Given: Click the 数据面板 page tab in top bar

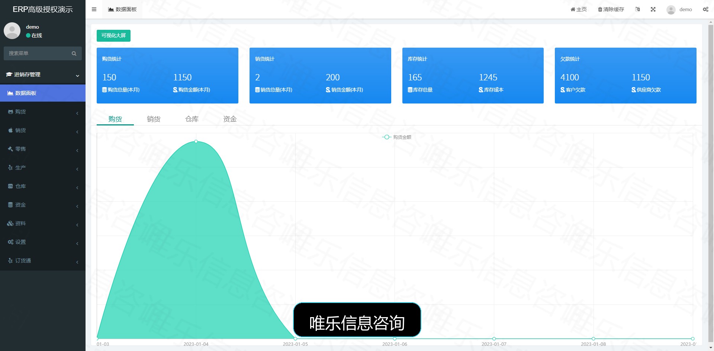Looking at the screenshot, I should coord(122,9).
